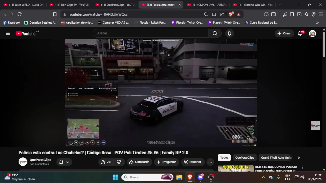Screen dimensions: 326x183
Task: Click the YouTube search magnifier button
Action: [x=215, y=33]
